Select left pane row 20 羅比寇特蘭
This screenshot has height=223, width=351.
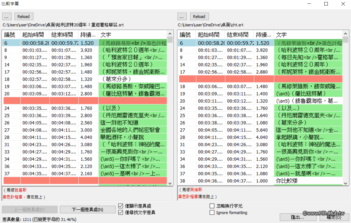tap(85, 93)
